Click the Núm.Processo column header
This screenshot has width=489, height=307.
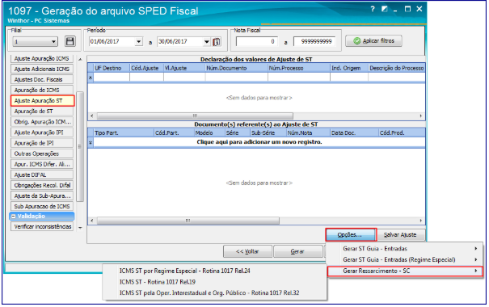[x=299, y=68]
